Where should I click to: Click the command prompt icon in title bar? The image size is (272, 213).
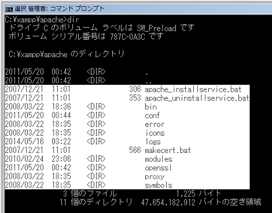[9, 9]
